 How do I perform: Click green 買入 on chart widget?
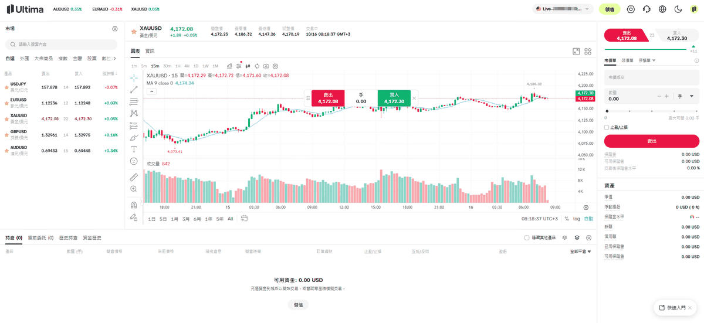coord(394,98)
